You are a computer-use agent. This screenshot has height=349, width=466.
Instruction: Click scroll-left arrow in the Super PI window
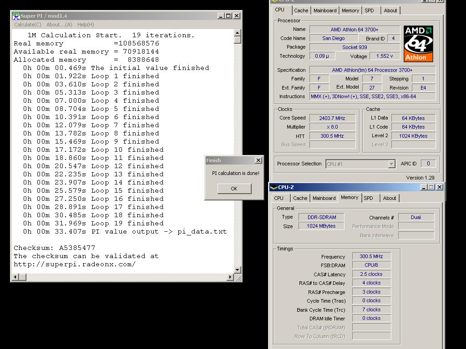pyautogui.click(x=15, y=277)
